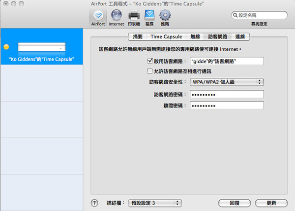
Task: Open the 訪客網路安全性 WPA/WPA2 dropdown
Action: [x=227, y=82]
